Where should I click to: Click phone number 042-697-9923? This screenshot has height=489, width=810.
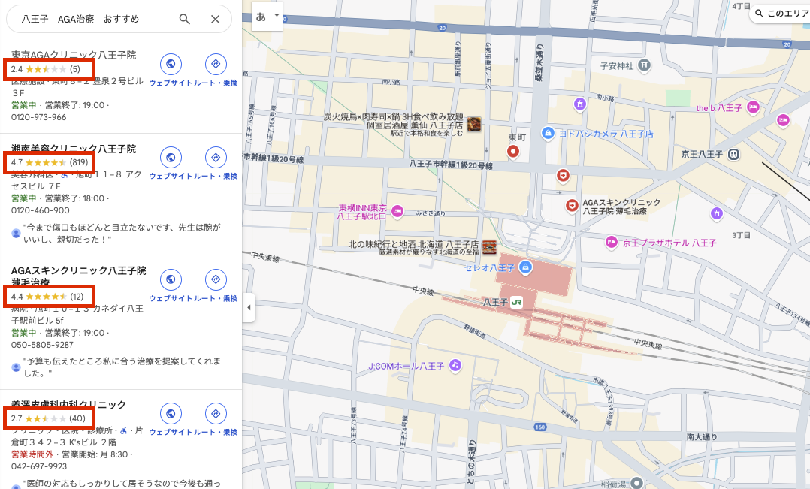click(39, 466)
